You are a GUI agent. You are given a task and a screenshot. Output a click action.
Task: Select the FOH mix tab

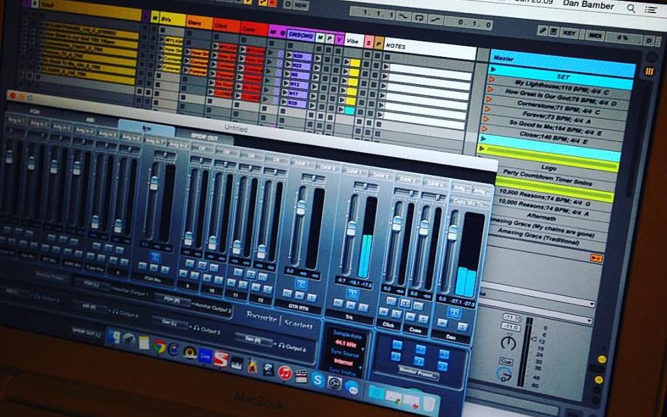point(34,111)
